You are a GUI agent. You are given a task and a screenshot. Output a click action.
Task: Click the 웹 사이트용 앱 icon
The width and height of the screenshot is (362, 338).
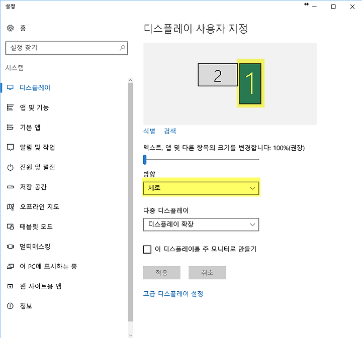(x=10, y=286)
